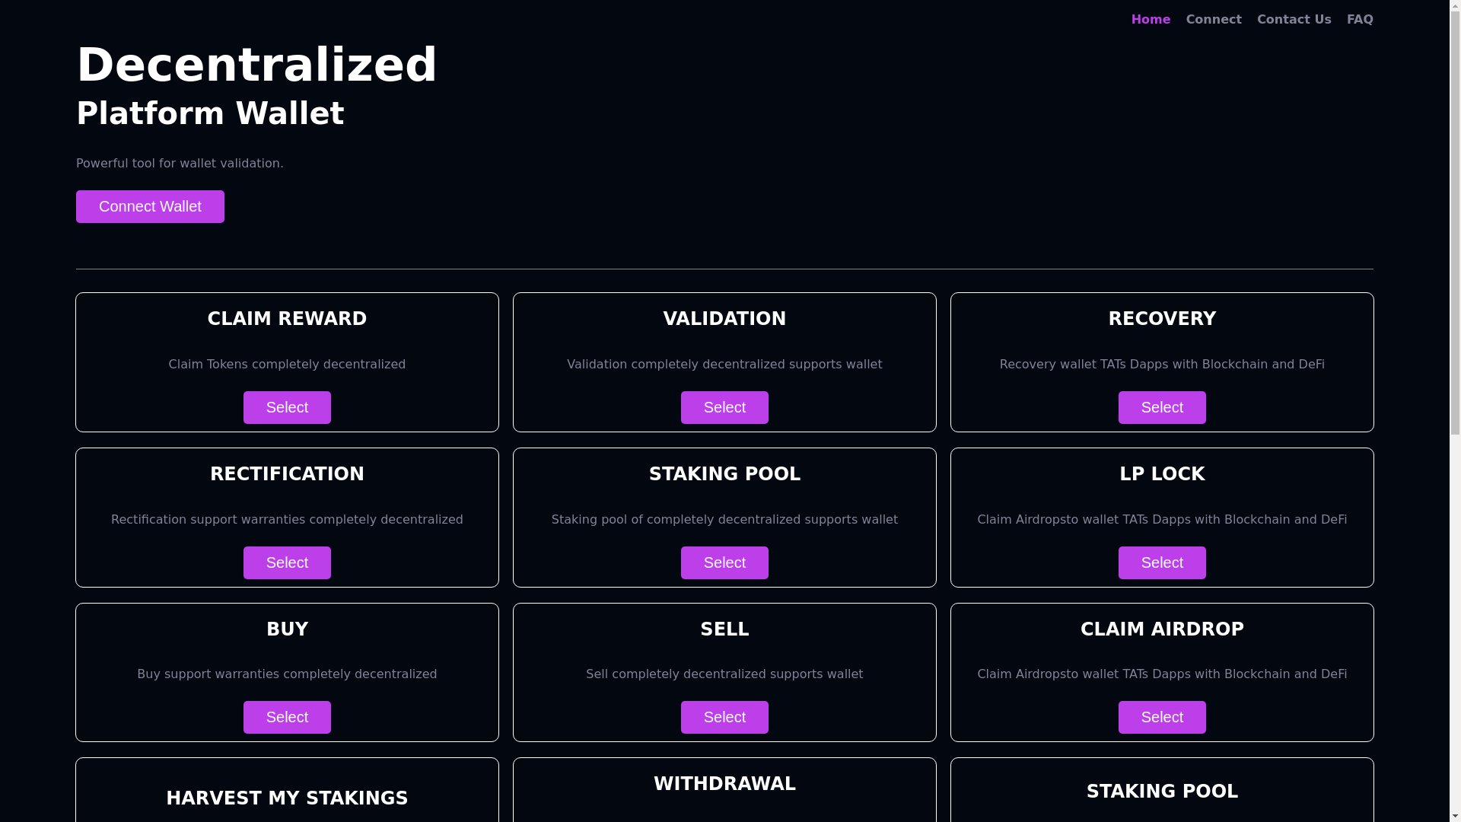Click 'Sell completely decentralized supports wallet' text
Image resolution: width=1461 pixels, height=822 pixels.
[x=724, y=674]
